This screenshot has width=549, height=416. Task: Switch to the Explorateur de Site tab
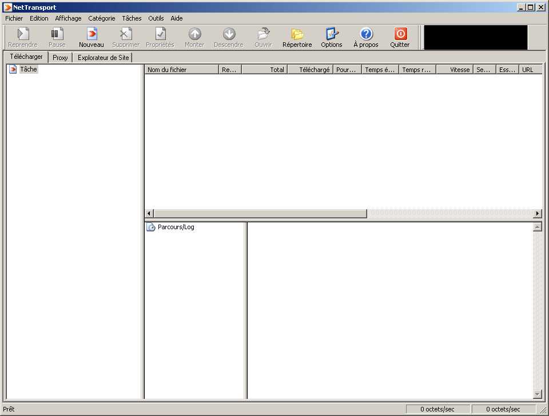click(x=104, y=58)
